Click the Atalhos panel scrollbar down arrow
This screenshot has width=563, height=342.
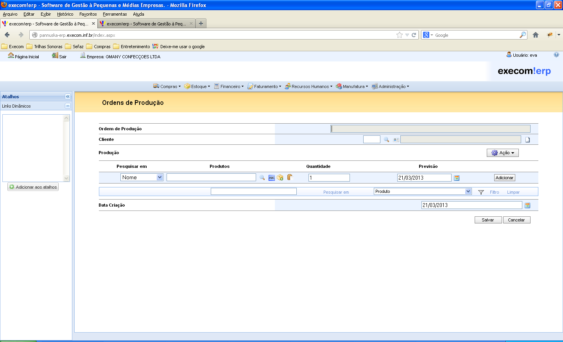pos(66,178)
